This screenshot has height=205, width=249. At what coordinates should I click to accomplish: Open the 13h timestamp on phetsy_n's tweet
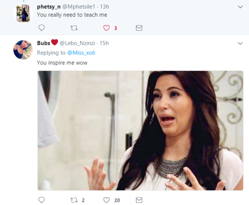coord(105,7)
